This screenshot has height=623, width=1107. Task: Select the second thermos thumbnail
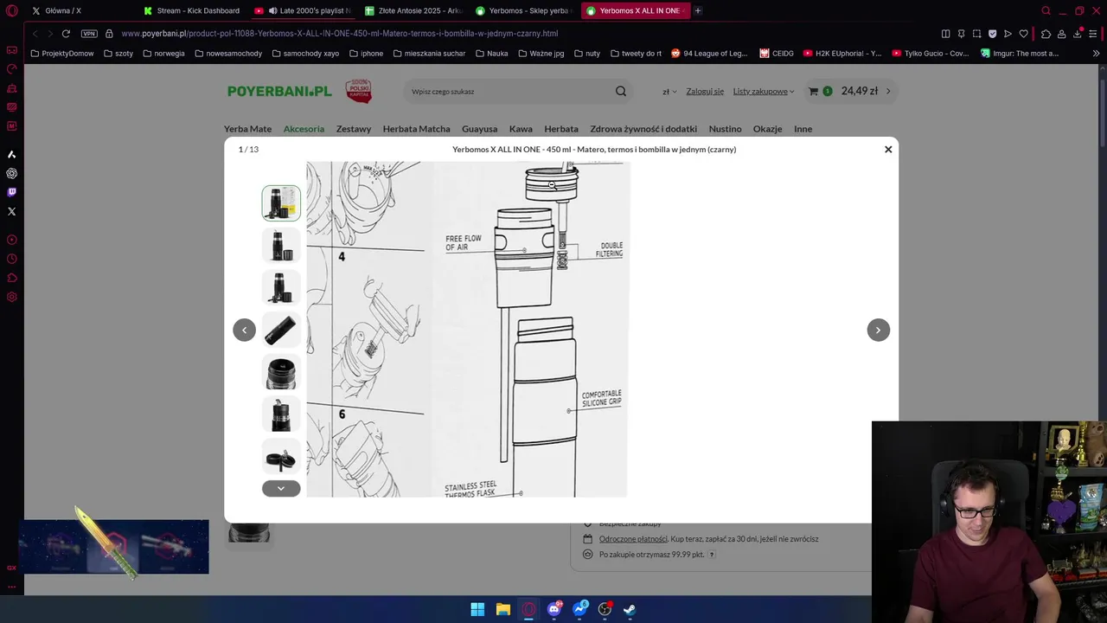coord(281,245)
